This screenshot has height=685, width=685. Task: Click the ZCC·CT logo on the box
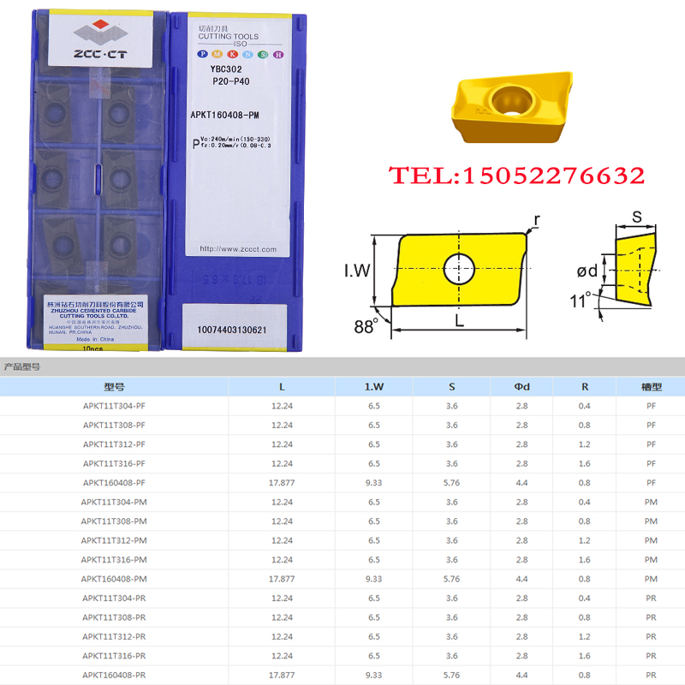[x=100, y=39]
